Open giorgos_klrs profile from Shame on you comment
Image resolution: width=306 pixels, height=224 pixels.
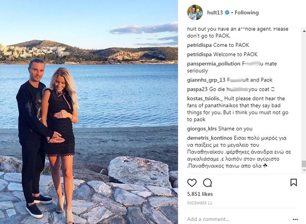click(x=202, y=129)
